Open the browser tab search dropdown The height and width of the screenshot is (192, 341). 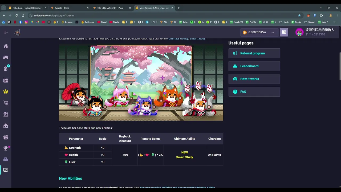click(3, 8)
